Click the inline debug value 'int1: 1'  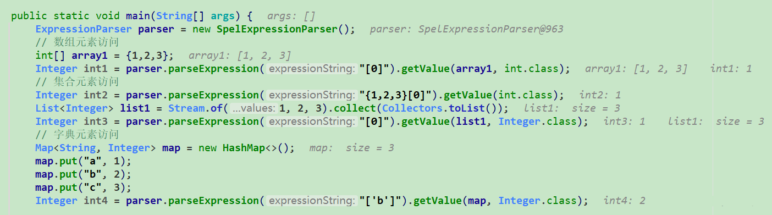[x=731, y=69]
